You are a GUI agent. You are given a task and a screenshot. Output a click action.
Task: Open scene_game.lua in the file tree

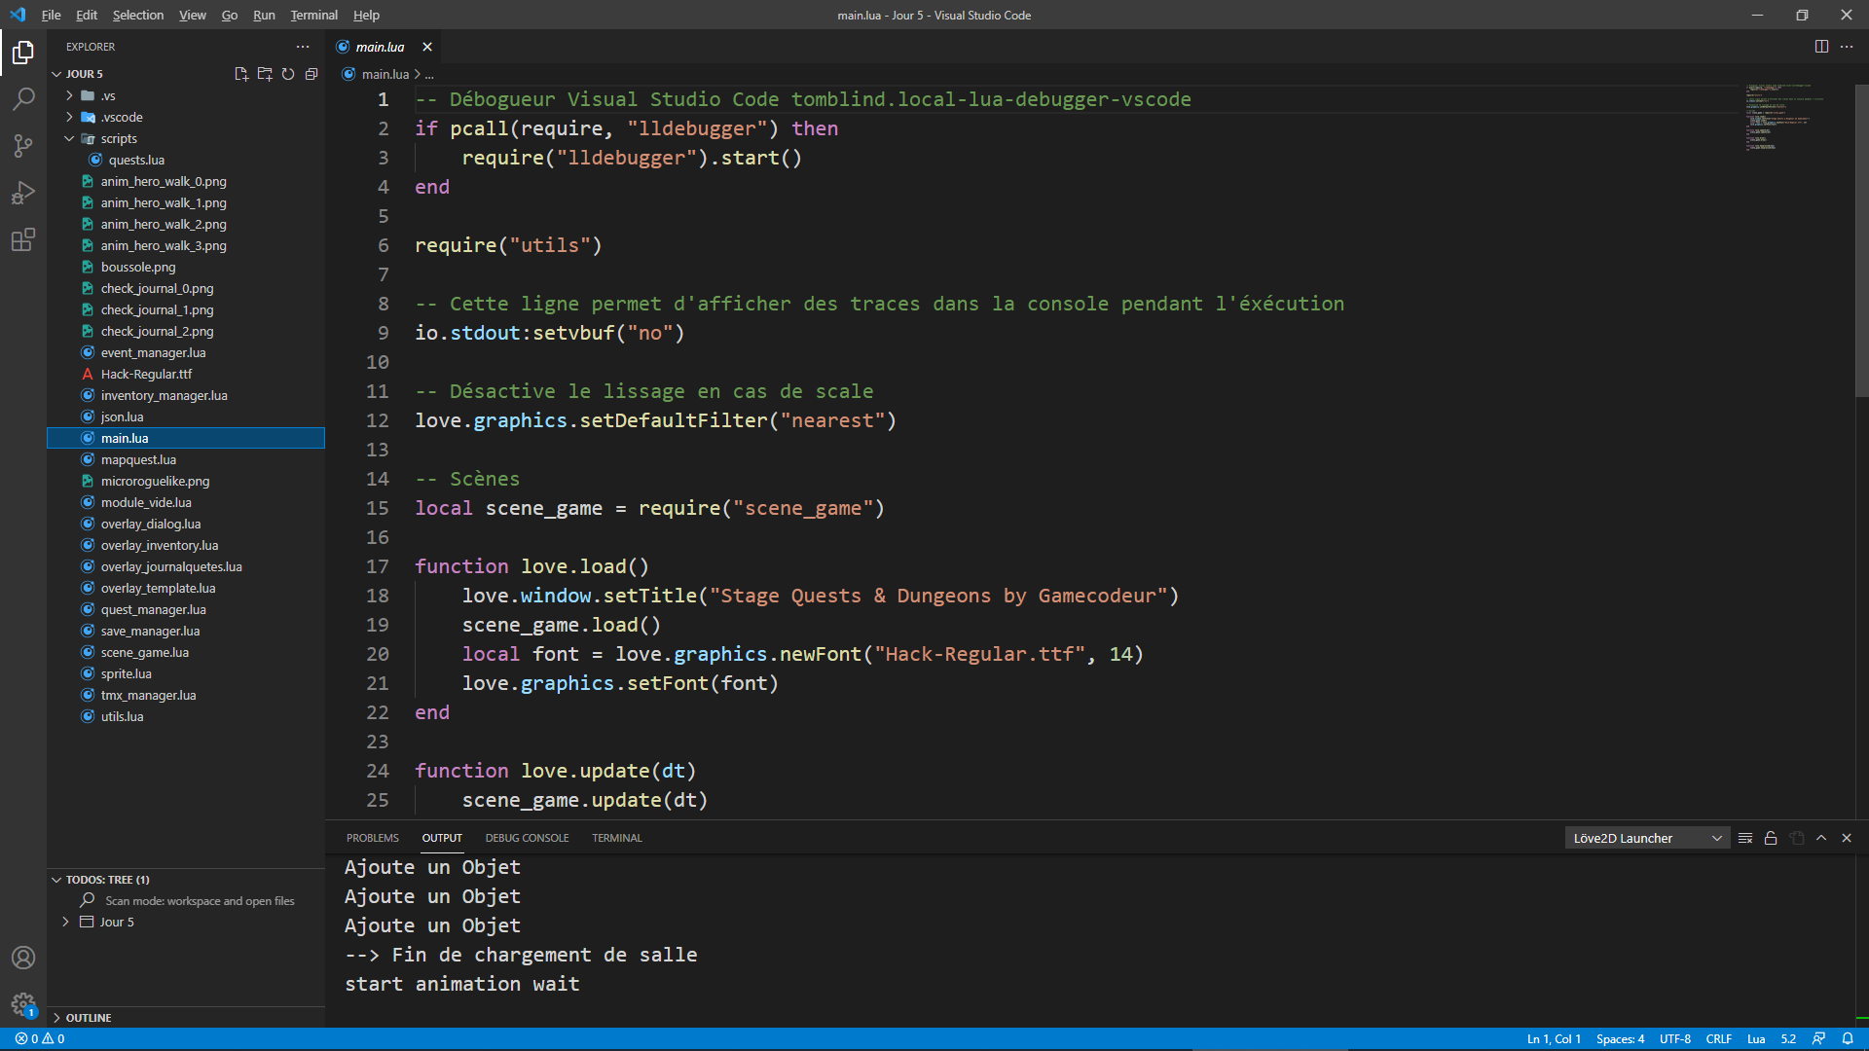click(x=144, y=652)
